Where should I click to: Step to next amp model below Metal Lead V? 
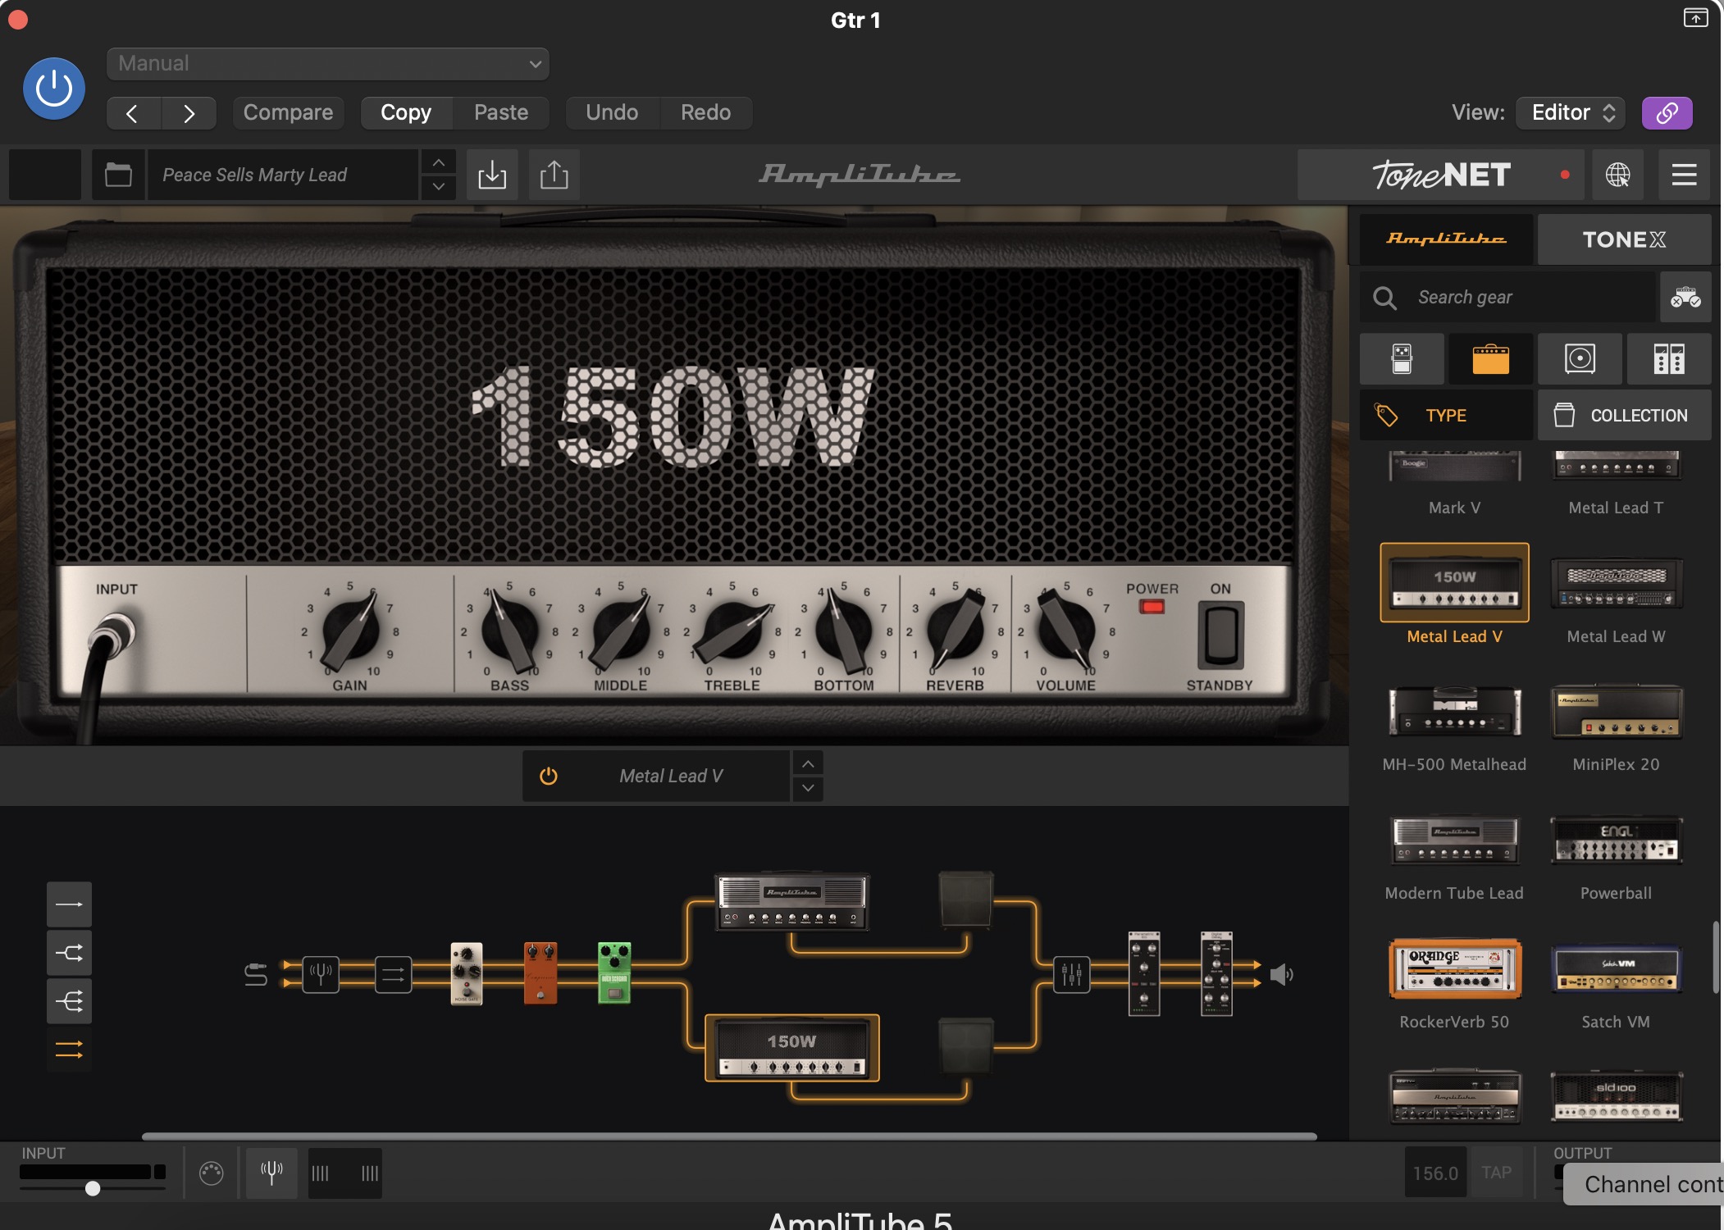(808, 788)
